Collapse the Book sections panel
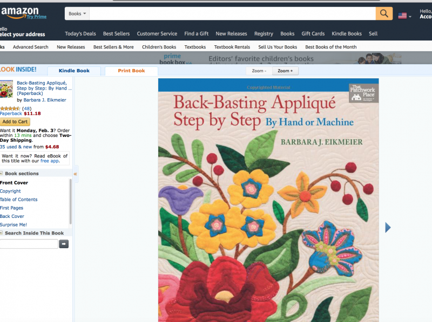Viewport: 432px width, 322px height. coord(2,174)
